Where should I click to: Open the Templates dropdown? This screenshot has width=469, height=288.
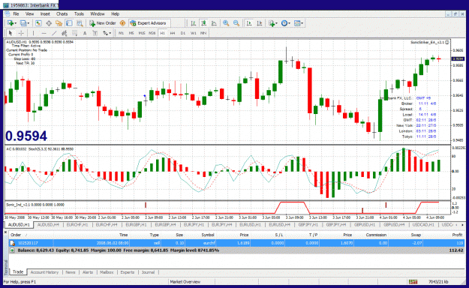click(x=298, y=23)
